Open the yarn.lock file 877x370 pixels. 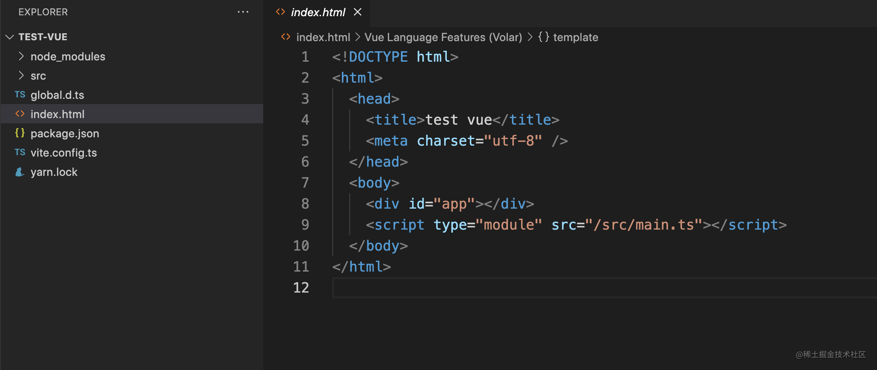pyautogui.click(x=54, y=172)
